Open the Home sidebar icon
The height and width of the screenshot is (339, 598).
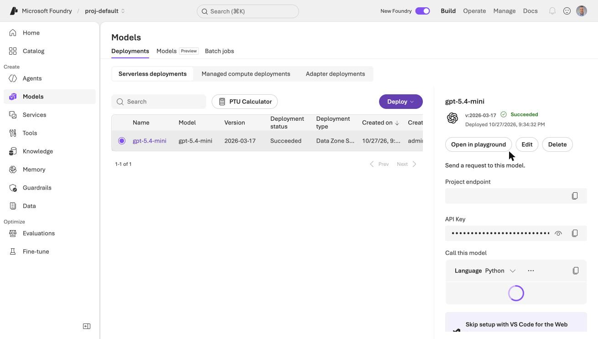tap(13, 33)
